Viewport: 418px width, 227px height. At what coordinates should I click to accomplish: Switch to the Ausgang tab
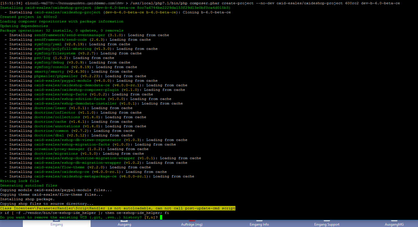click(124, 224)
